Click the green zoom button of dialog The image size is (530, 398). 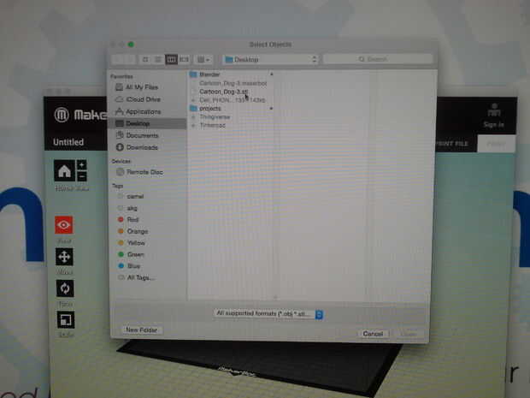131,45
